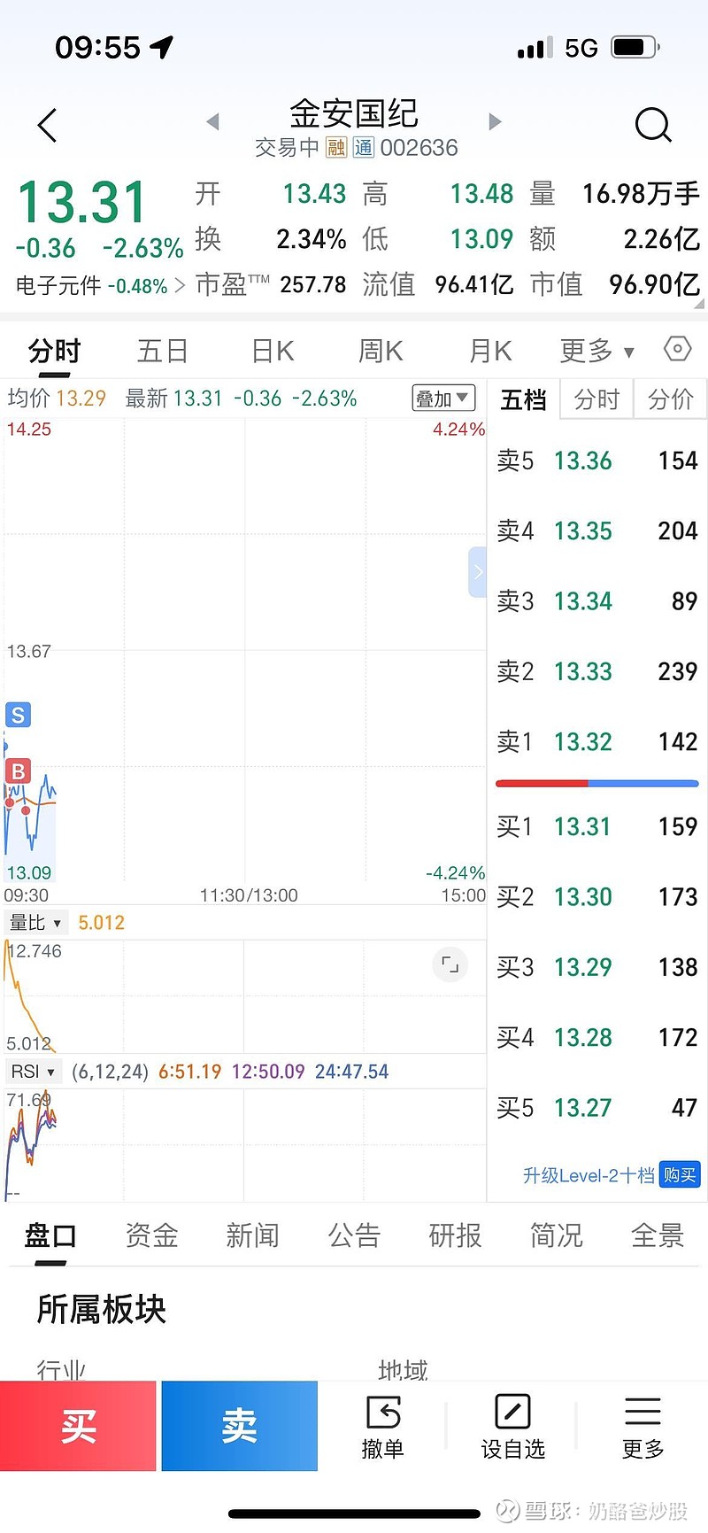Collapse order book using chart edge arrow
This screenshot has width=708, height=1533.
(x=477, y=572)
